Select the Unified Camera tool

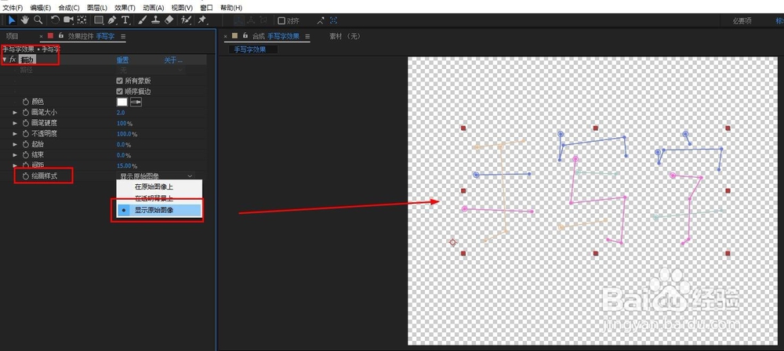point(68,20)
